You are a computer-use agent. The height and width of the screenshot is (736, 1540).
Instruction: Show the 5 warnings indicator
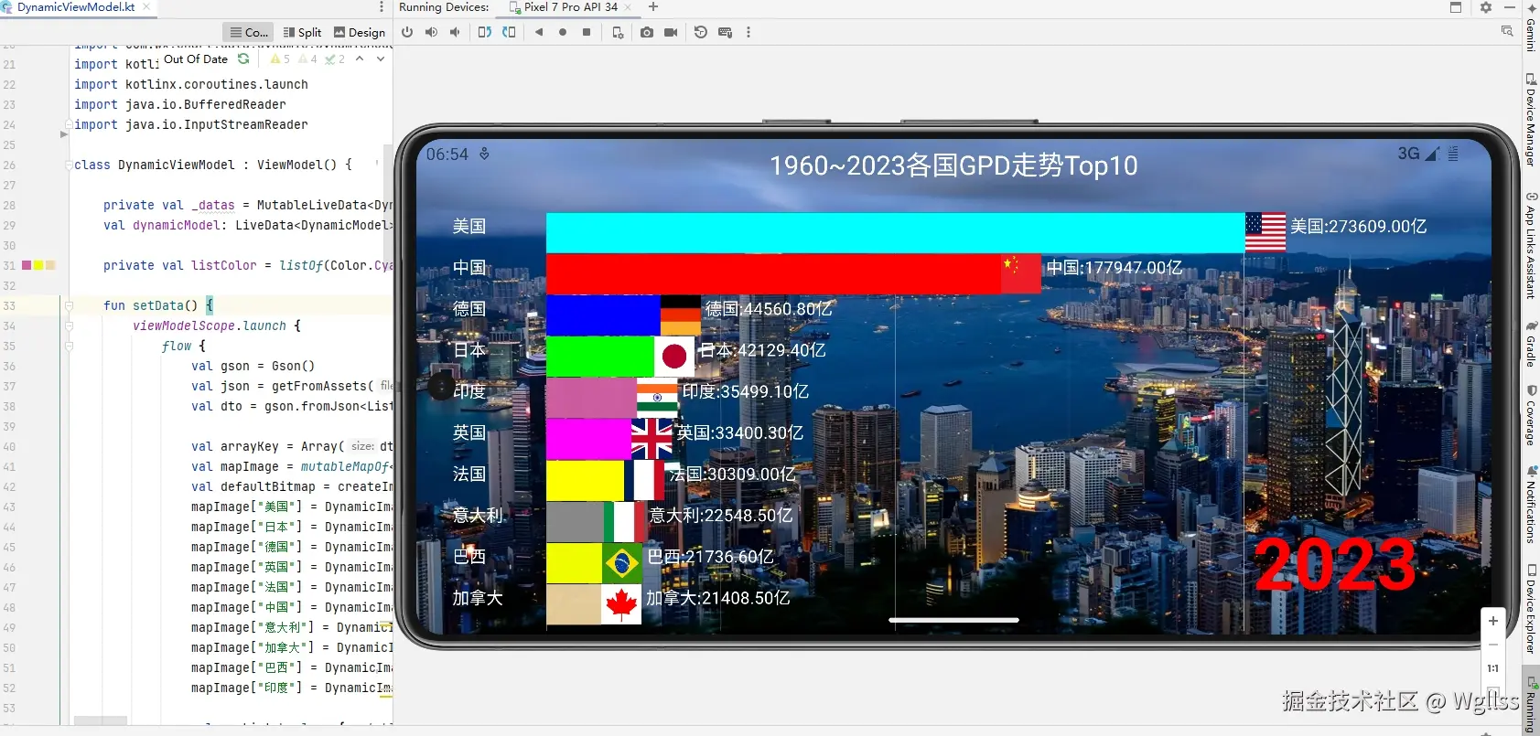point(280,59)
